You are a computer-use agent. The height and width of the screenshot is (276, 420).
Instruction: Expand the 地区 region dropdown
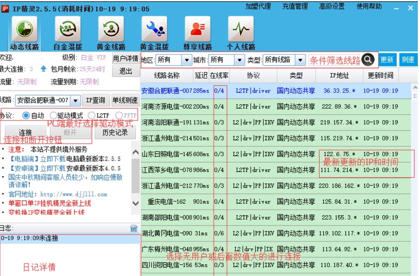(187, 60)
